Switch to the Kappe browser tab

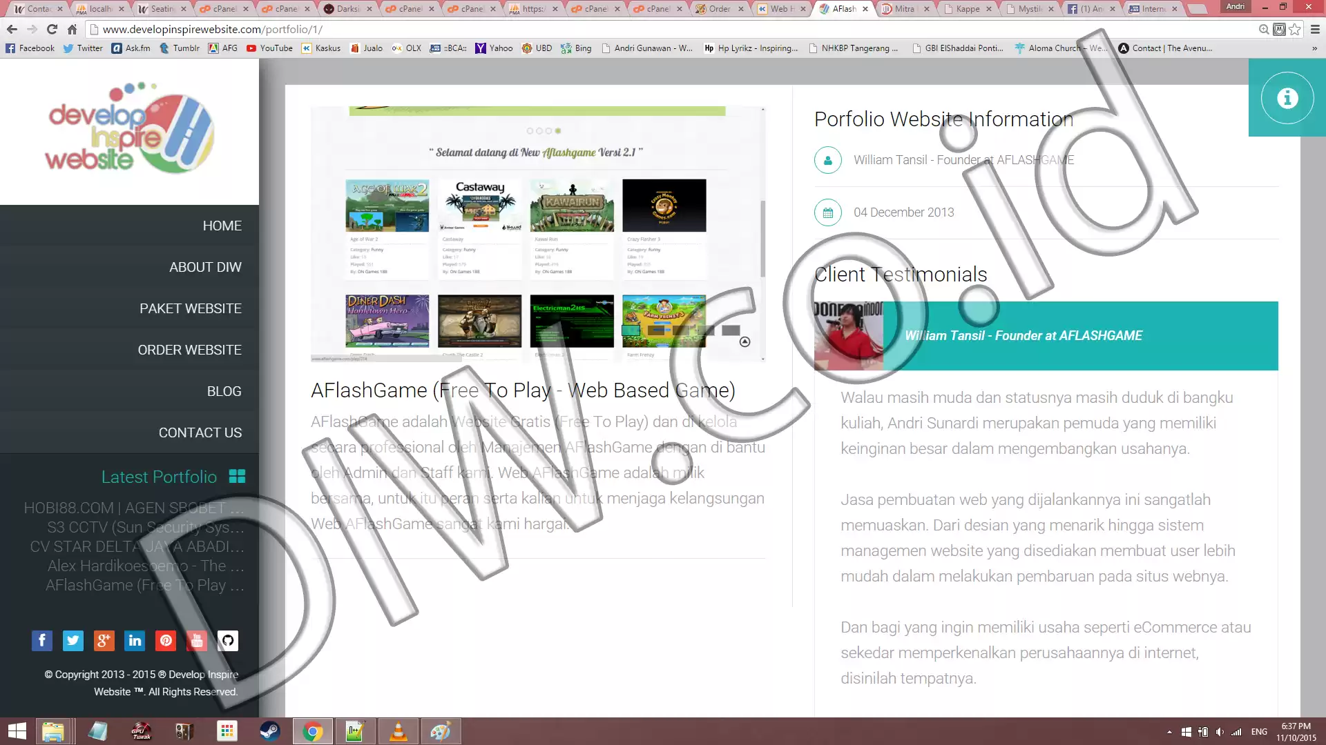967,9
